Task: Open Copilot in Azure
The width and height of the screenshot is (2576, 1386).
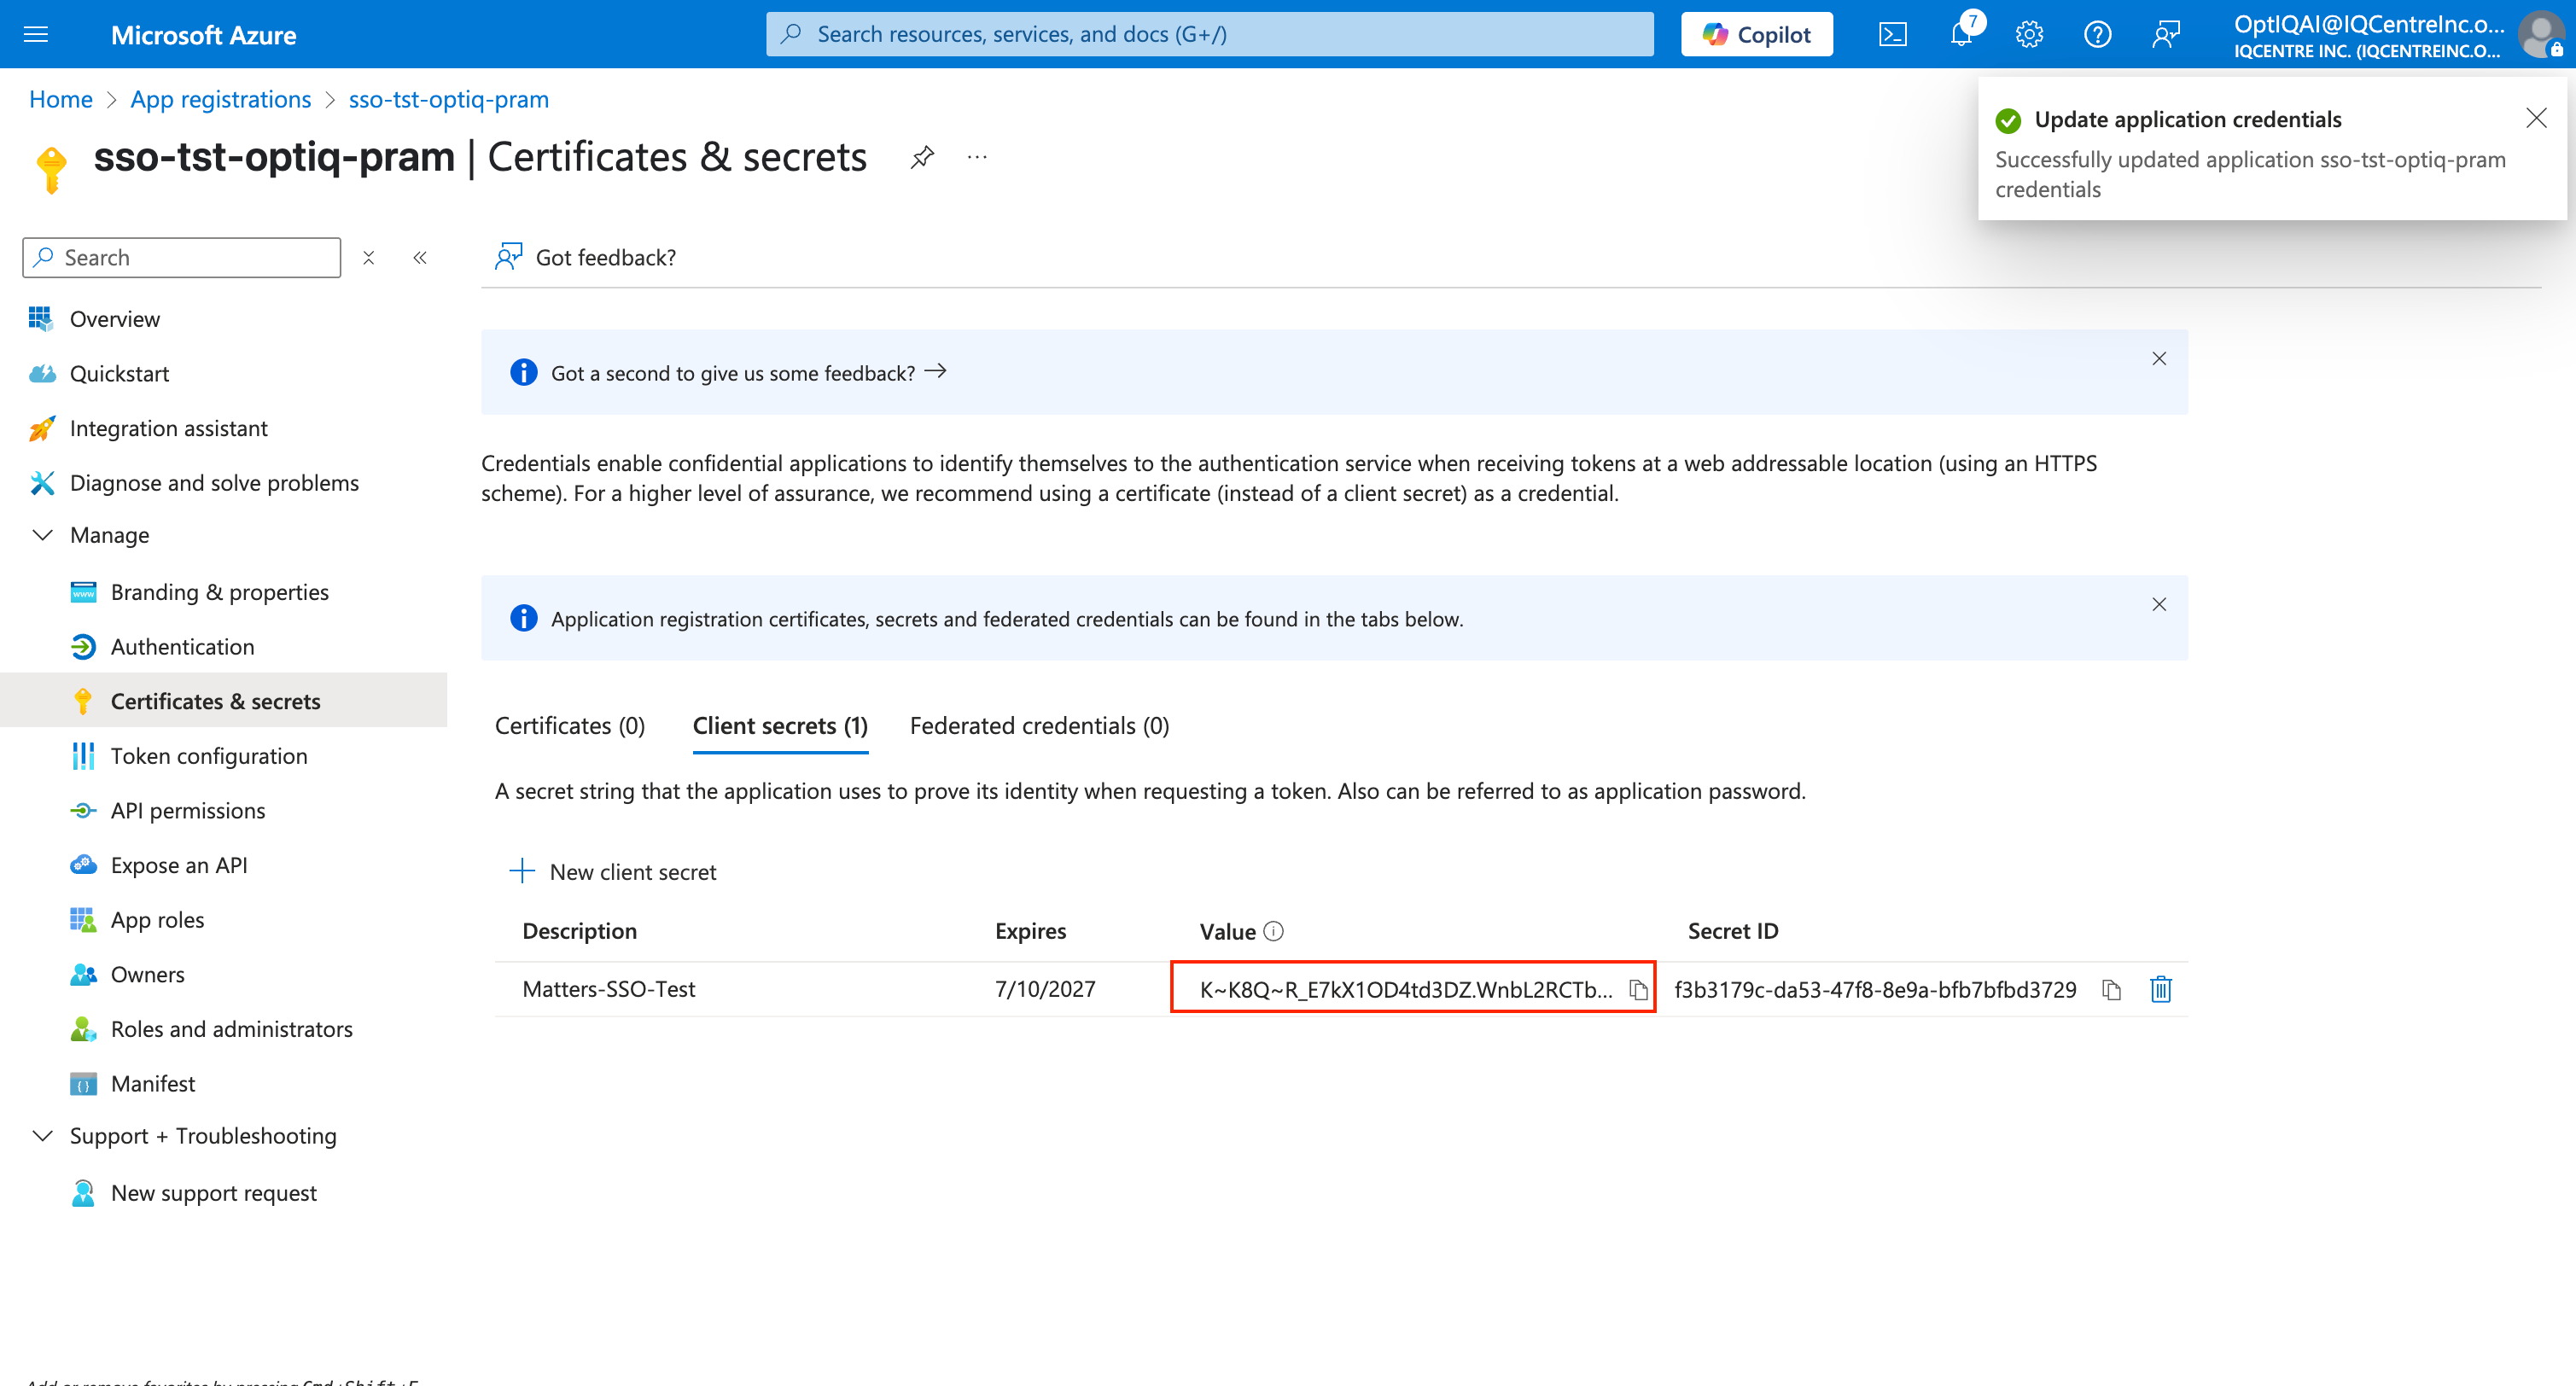Action: click(1756, 35)
